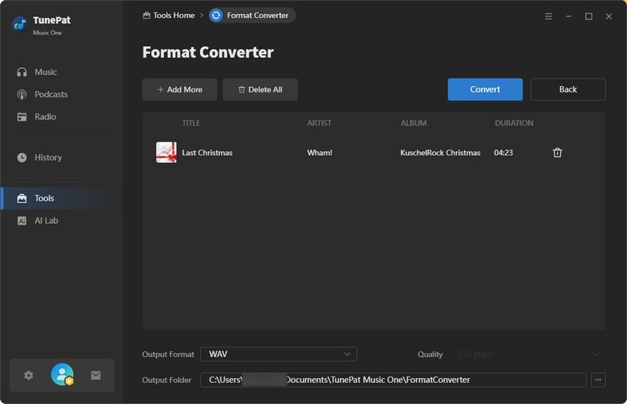Viewport: 627px width, 404px height.
Task: Minimize the TunePat window
Action: pyautogui.click(x=568, y=16)
